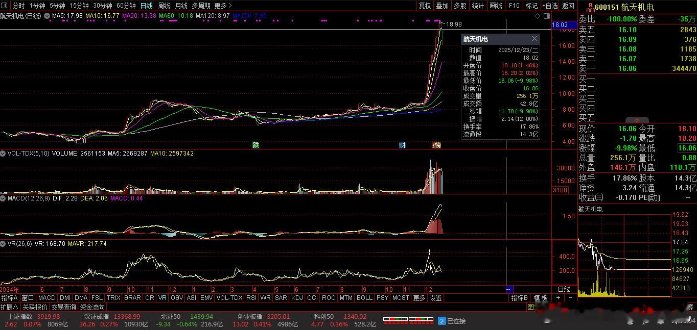Open F10 company info
The height and width of the screenshot is (330, 697).
pos(514,6)
